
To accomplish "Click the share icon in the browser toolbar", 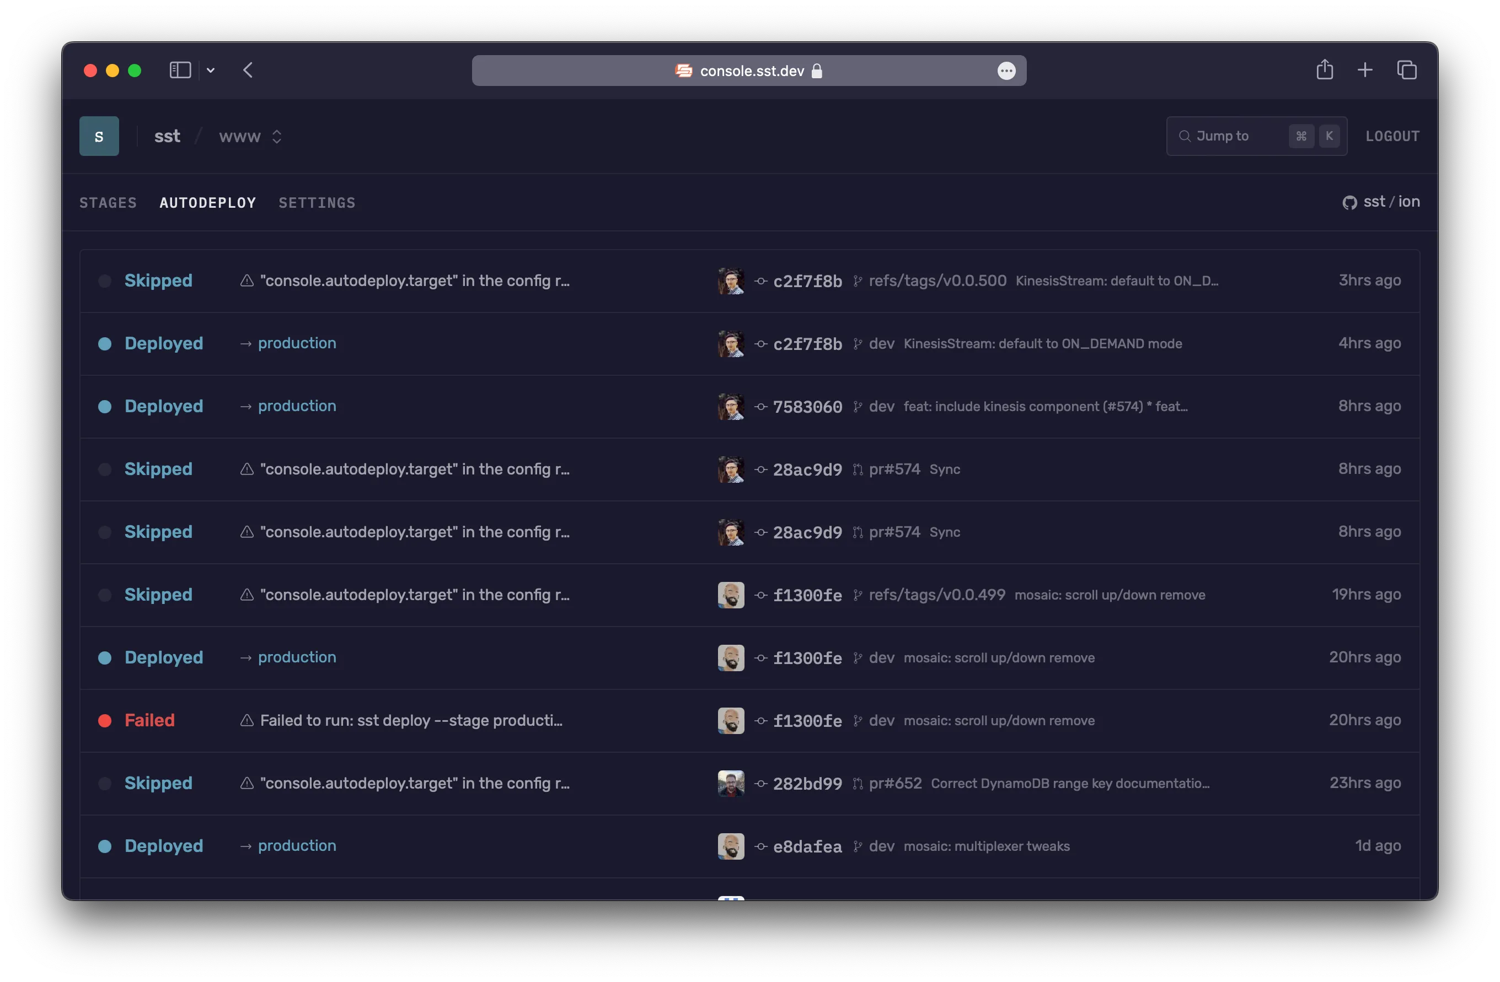I will tap(1325, 70).
